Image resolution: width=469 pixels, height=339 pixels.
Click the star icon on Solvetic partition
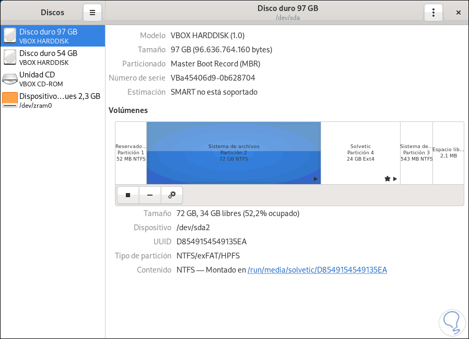(x=387, y=179)
